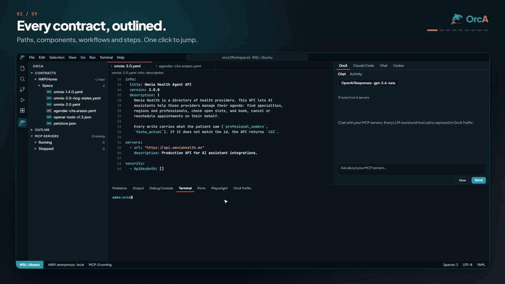Screen dimensions: 505x284
Task: Open the Output panel tab
Action: [138, 188]
